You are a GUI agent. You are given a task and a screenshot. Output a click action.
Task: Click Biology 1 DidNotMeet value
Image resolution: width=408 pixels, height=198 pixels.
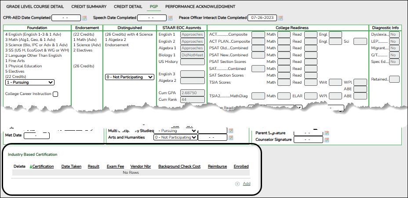coord(193,55)
